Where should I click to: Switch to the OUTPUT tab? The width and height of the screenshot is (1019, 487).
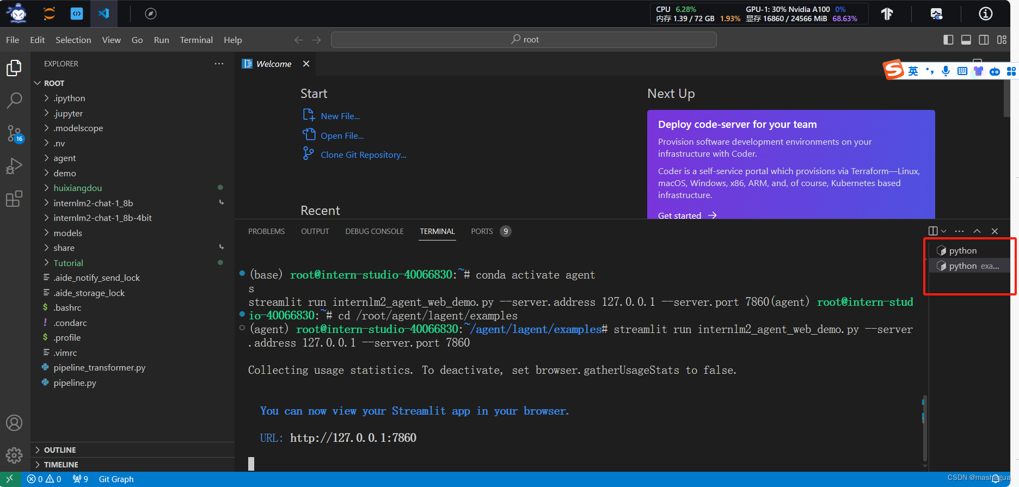coord(315,231)
